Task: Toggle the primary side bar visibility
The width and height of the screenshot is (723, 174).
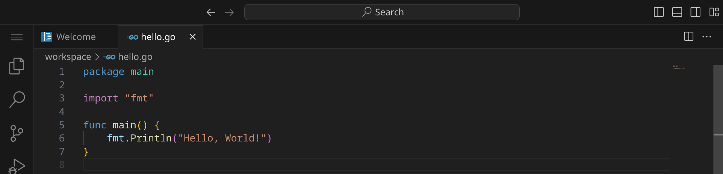Action: 659,12
